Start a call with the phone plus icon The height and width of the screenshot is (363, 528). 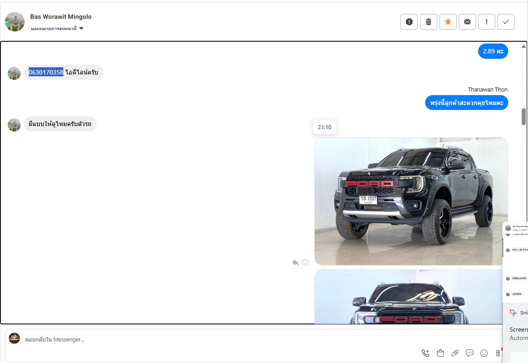coord(426,353)
